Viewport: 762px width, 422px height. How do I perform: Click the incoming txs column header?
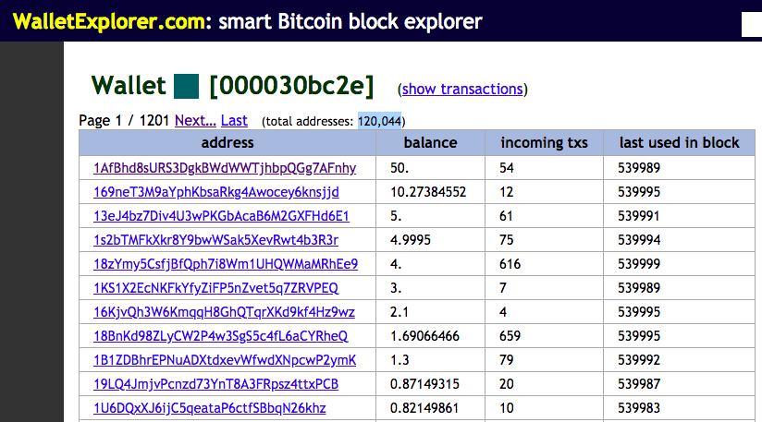click(x=545, y=142)
